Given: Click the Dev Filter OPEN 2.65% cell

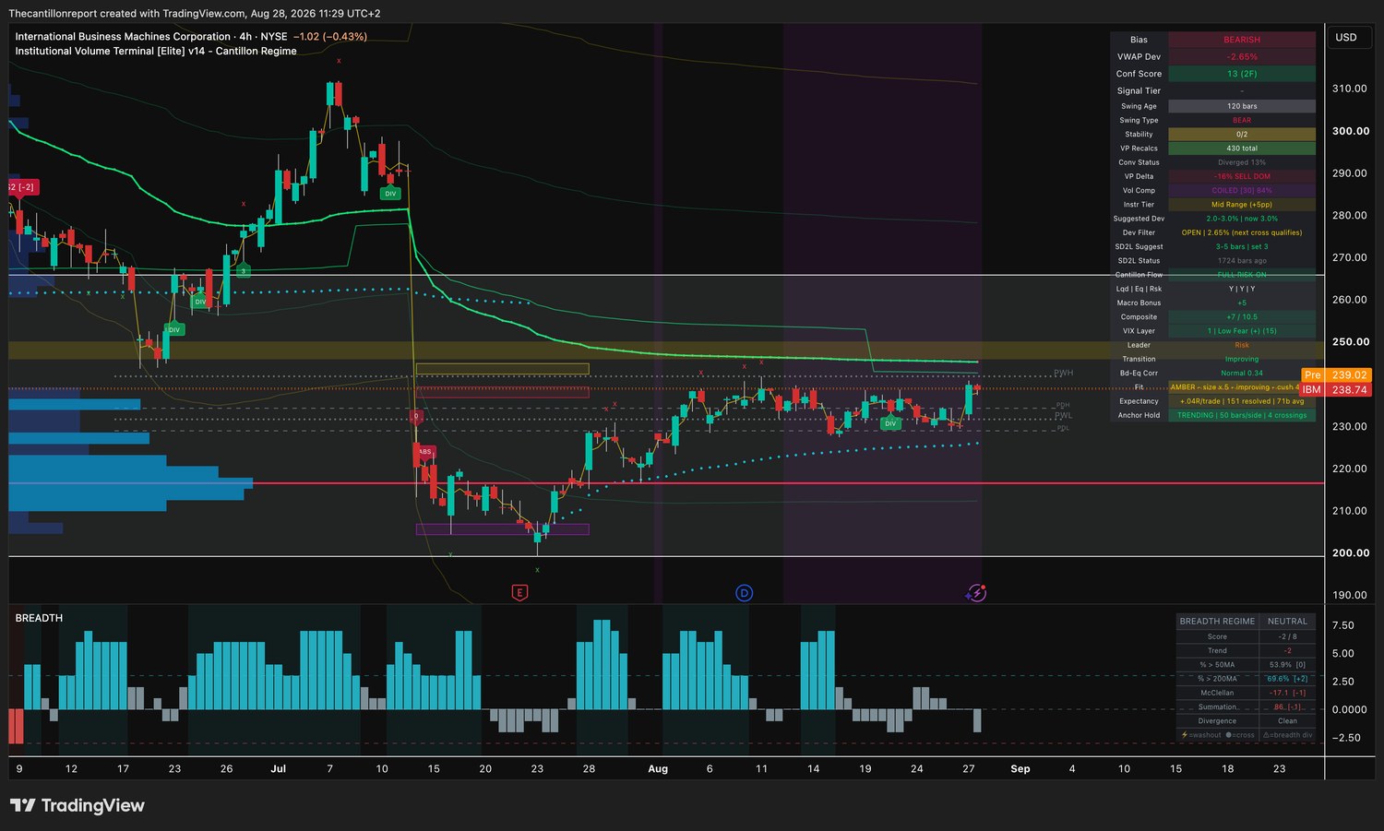Looking at the screenshot, I should [x=1242, y=232].
